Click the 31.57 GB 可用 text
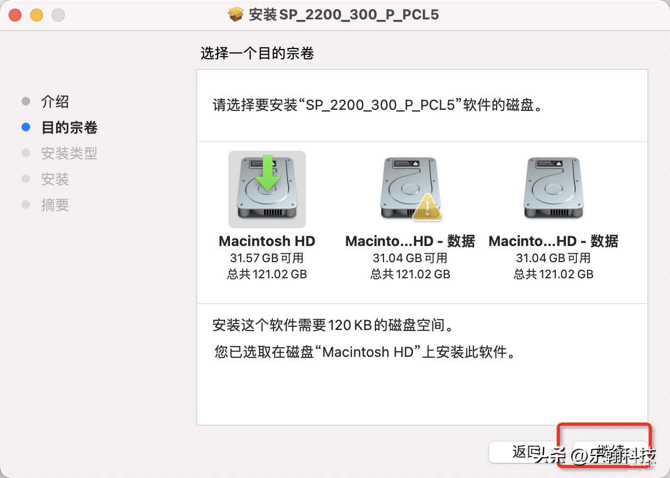 click(267, 258)
